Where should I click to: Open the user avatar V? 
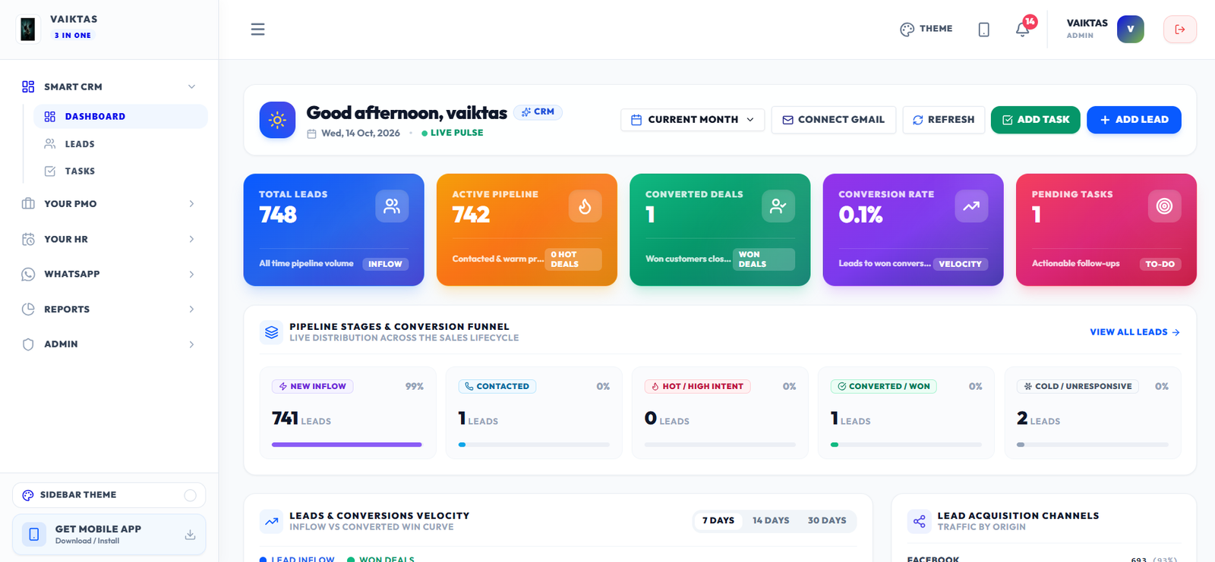[x=1130, y=29]
